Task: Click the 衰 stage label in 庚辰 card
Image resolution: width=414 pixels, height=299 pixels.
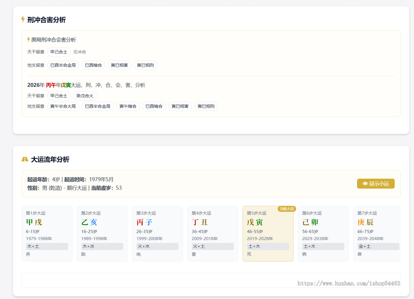Action: click(359, 254)
